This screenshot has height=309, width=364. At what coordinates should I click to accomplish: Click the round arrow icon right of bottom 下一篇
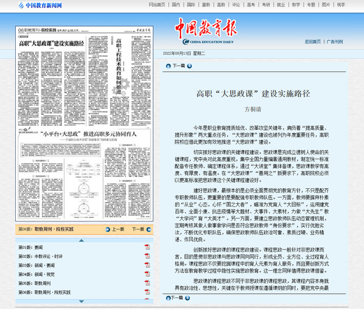tap(188, 298)
